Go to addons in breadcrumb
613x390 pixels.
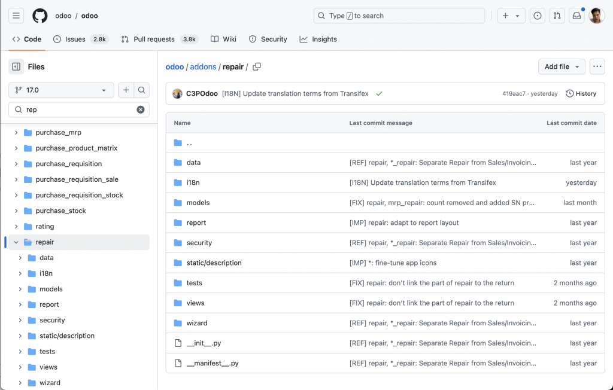(204, 67)
